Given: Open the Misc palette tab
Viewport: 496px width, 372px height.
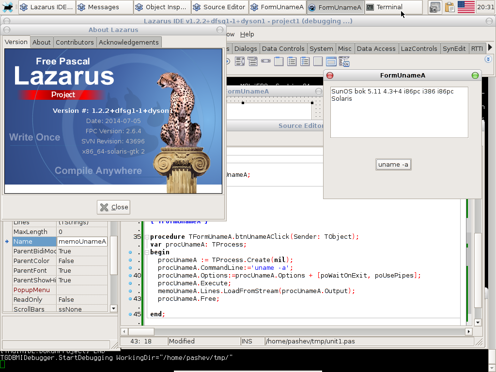Looking at the screenshot, I should tap(344, 49).
